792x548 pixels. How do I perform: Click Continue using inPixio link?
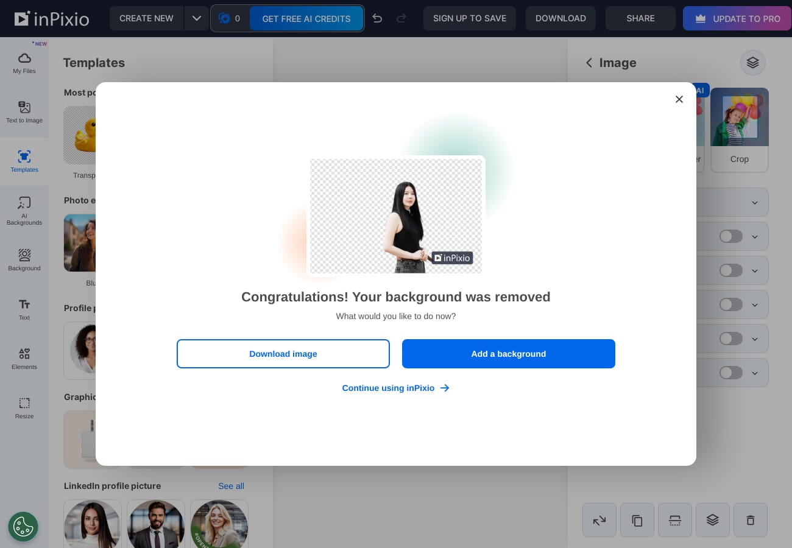(395, 388)
